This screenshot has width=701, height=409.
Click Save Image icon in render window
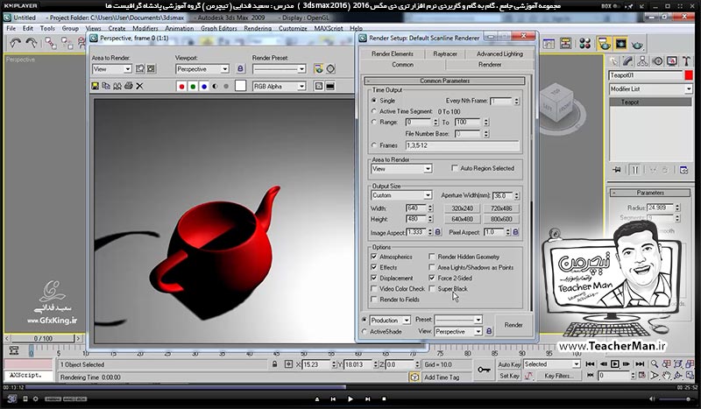[96, 86]
